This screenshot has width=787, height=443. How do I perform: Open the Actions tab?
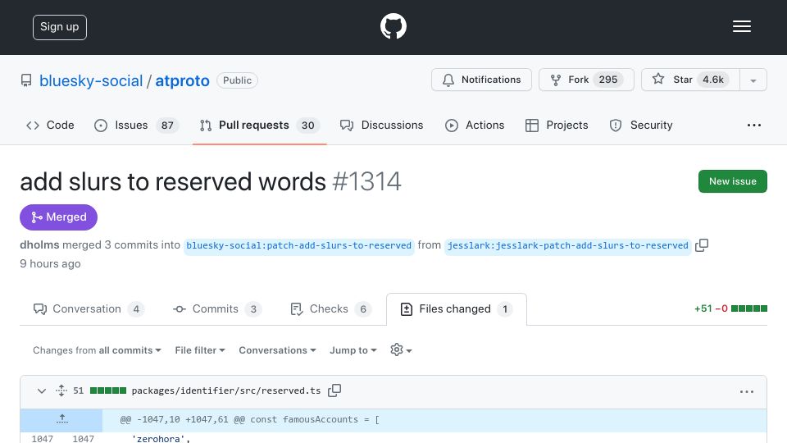click(x=475, y=125)
